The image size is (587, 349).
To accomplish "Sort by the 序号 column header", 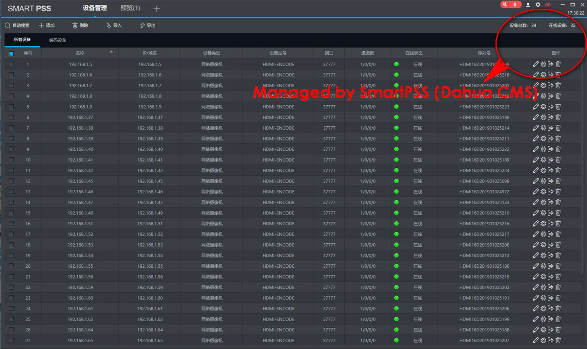I will 28,53.
